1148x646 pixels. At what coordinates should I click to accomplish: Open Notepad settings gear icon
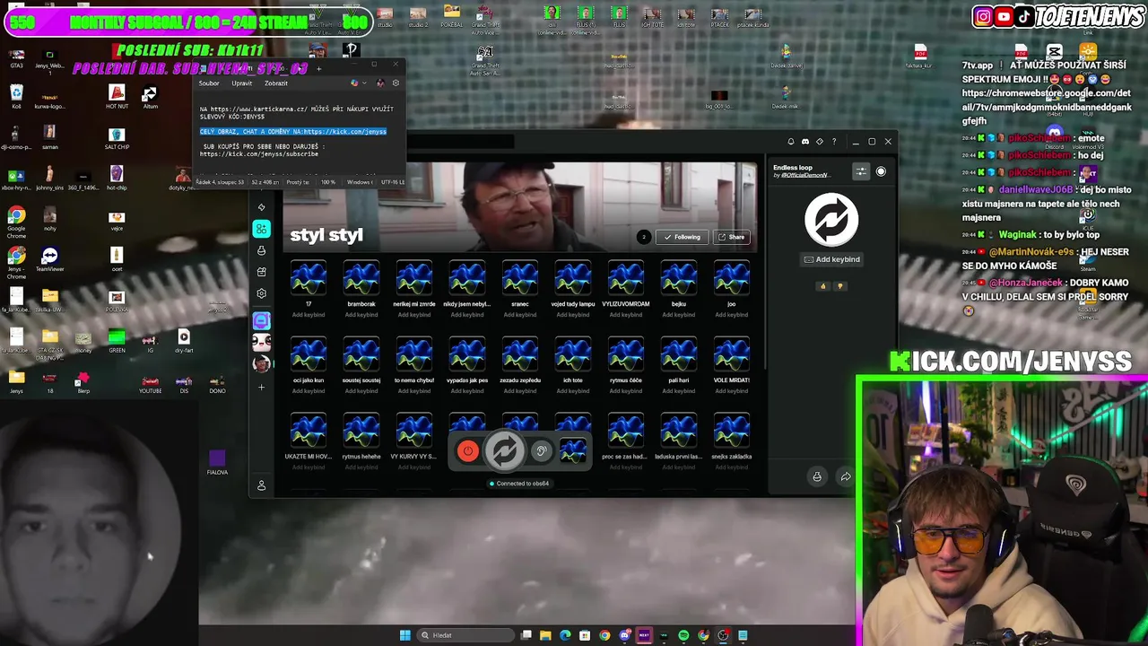click(x=396, y=83)
